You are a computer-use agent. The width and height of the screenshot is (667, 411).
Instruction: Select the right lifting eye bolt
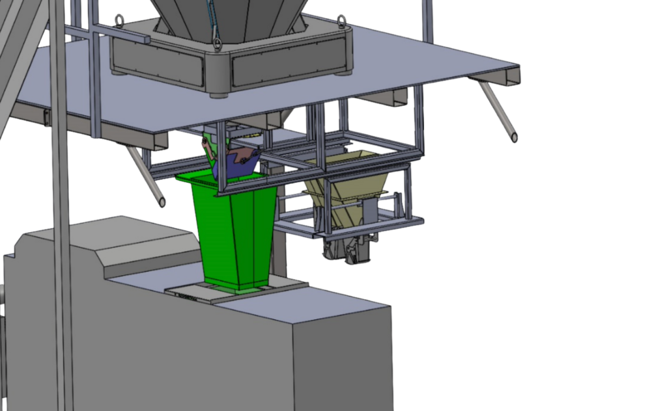[341, 22]
